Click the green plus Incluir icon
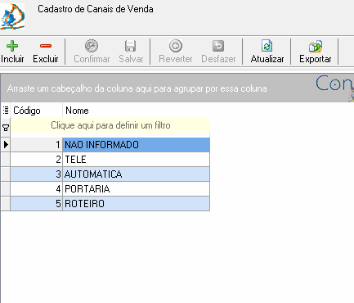The image size is (354, 303). point(12,46)
